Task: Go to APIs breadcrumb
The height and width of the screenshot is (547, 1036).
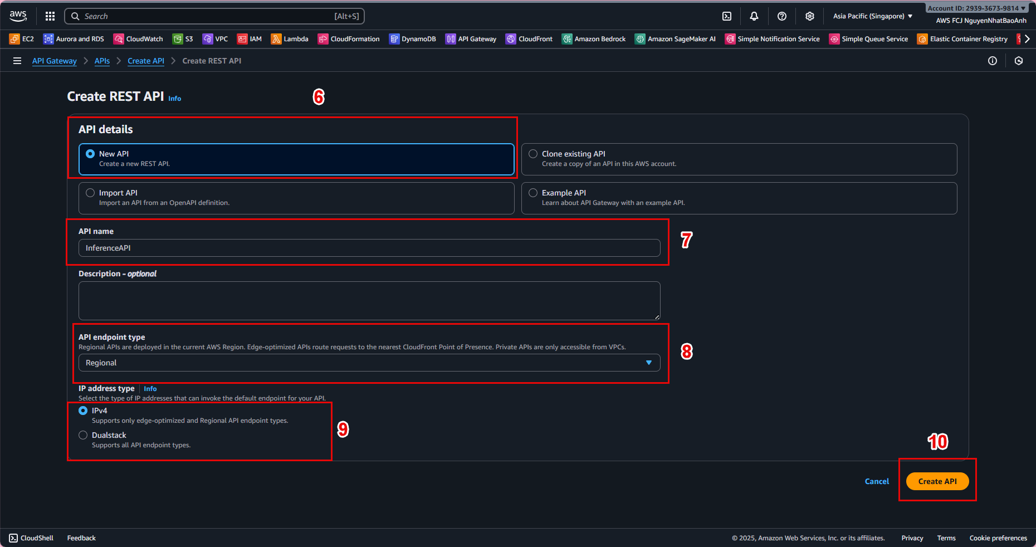Action: tap(102, 61)
